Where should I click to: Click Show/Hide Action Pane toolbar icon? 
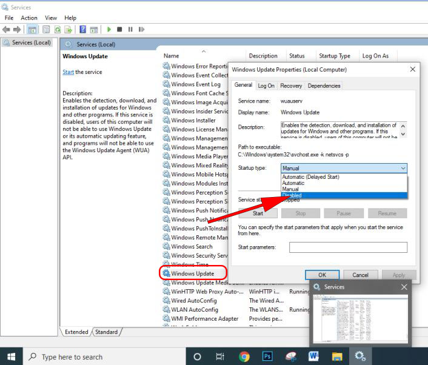point(93,30)
